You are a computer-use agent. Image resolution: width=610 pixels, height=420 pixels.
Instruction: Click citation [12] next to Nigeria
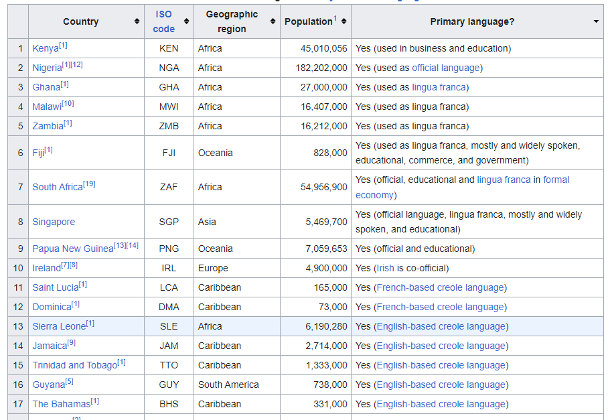(77, 65)
